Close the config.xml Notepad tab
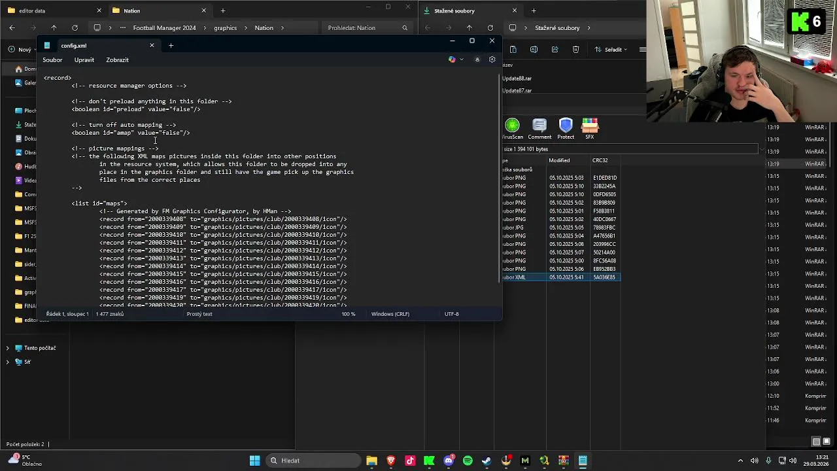This screenshot has height=471, width=837. click(x=152, y=45)
